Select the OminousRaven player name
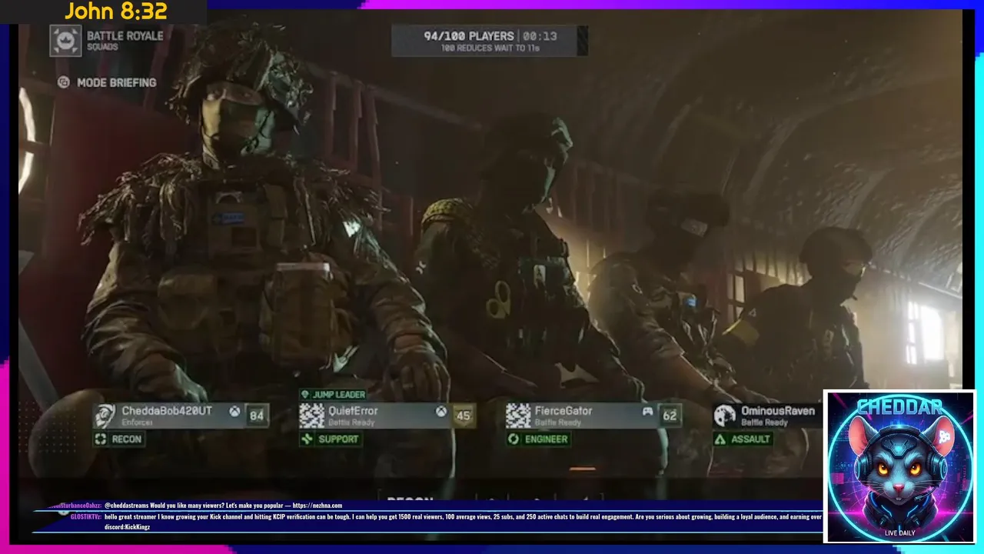The width and height of the screenshot is (984, 554). pos(778,411)
